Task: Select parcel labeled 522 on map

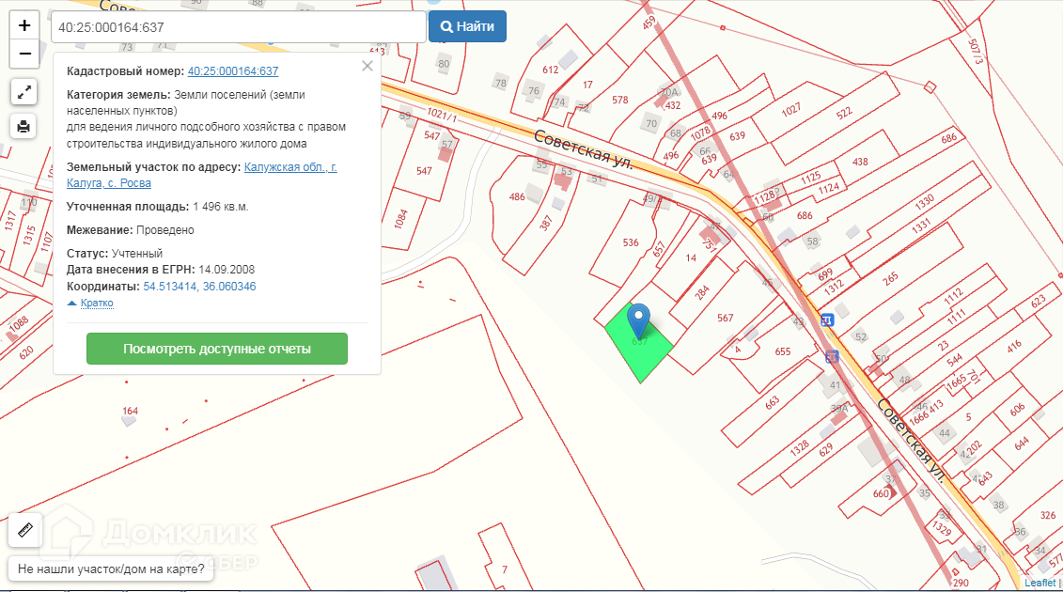Action: tap(844, 114)
